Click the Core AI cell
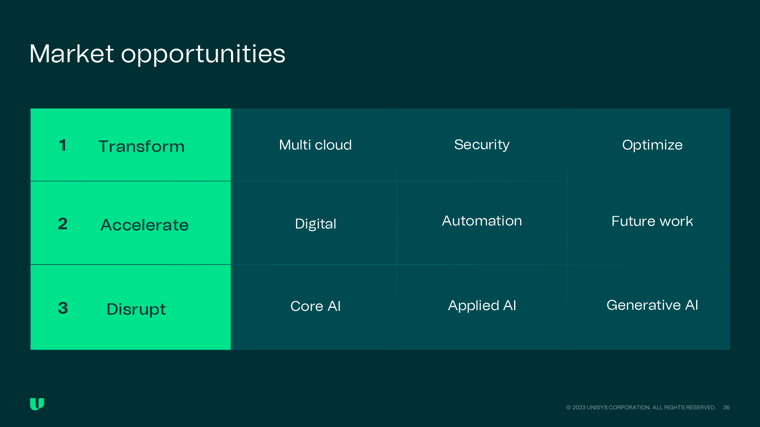The width and height of the screenshot is (760, 427). [315, 306]
